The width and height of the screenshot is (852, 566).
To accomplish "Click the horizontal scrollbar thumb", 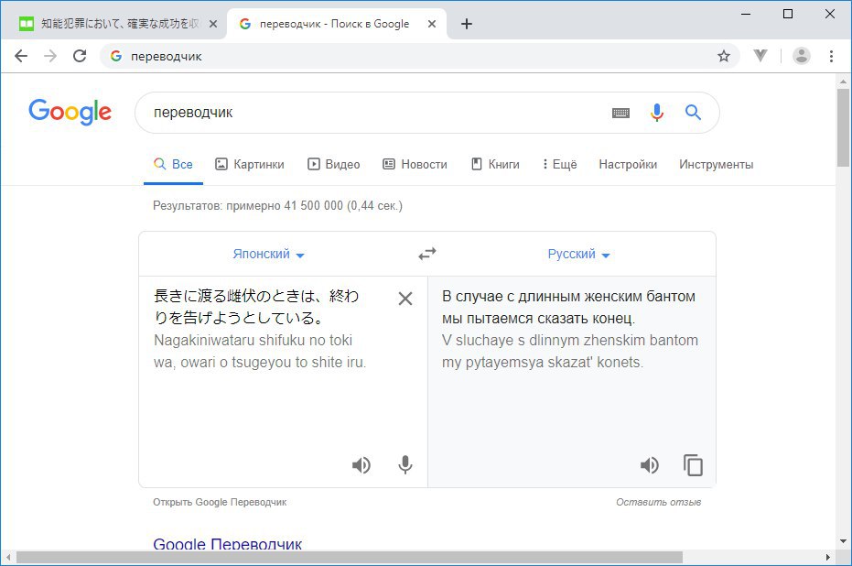I will coord(350,558).
